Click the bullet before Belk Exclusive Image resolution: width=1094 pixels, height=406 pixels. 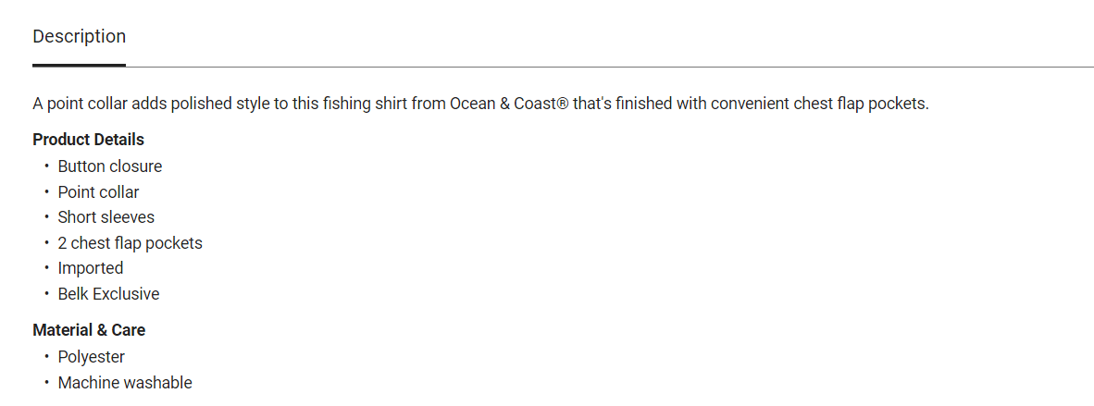point(46,294)
